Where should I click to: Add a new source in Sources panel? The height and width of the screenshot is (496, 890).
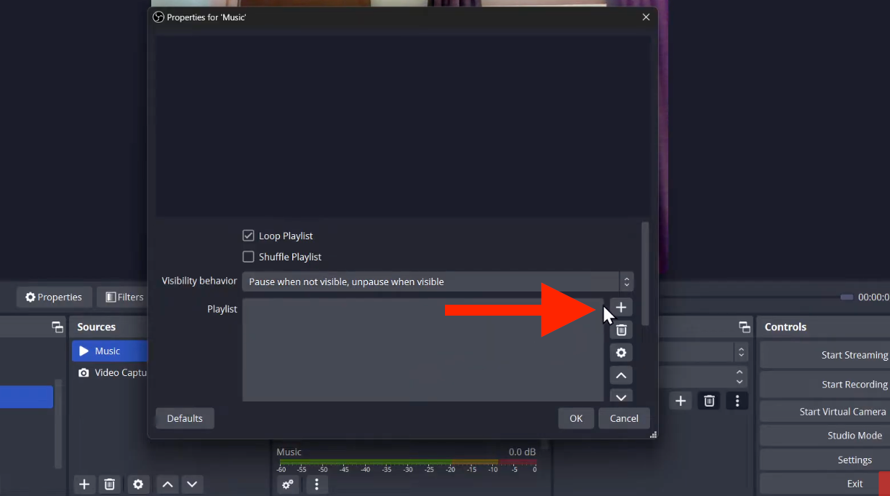click(x=84, y=484)
